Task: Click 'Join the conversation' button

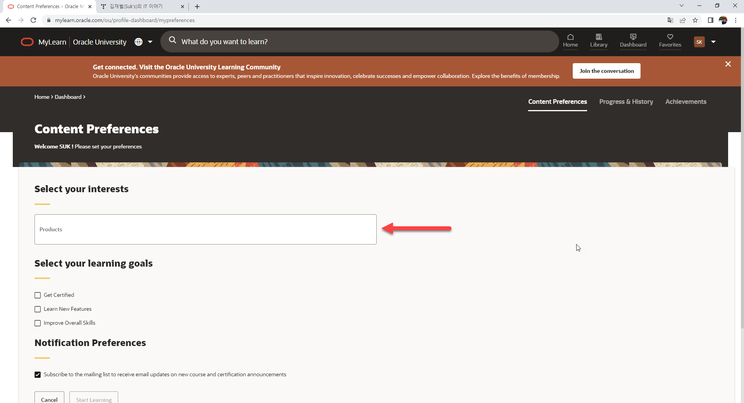Action: (606, 71)
